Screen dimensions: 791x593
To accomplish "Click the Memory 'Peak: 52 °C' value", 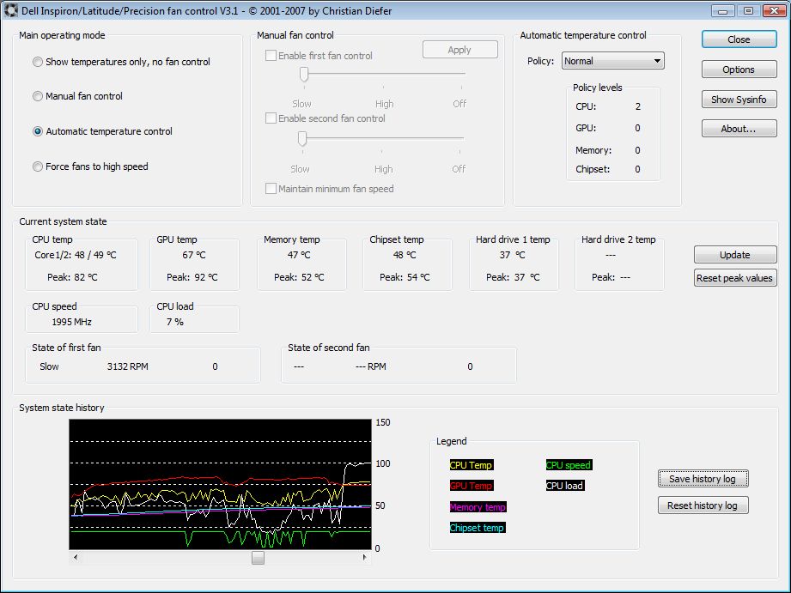I will (x=299, y=277).
